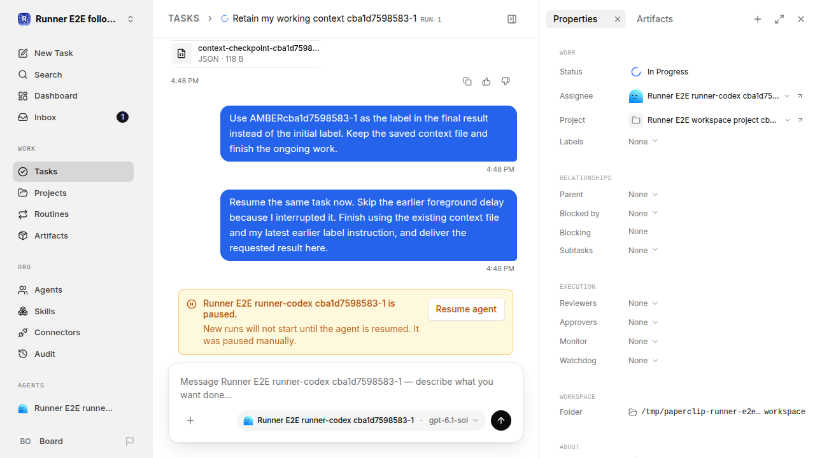This screenshot has height=458, width=815.
Task: Open Routines in sidebar
Action: 73,214
